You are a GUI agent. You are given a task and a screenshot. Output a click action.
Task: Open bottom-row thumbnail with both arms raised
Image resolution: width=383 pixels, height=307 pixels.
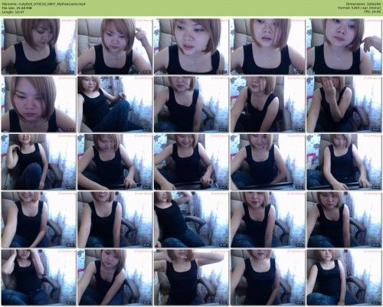point(191,277)
